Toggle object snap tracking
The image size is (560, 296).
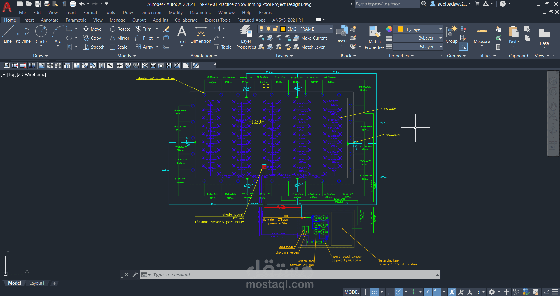428,292
